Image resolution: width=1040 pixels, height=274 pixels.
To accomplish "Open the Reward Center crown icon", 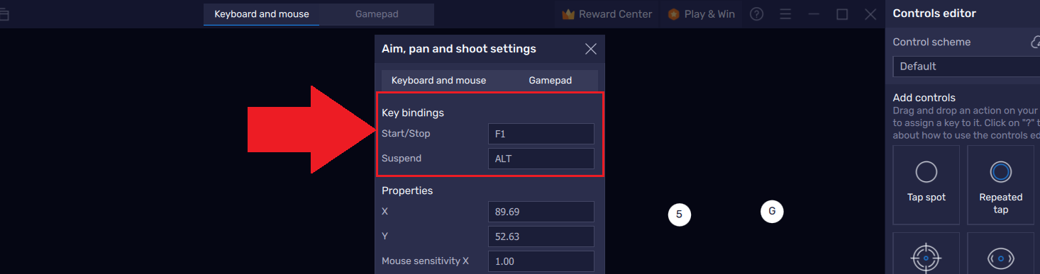I will (x=568, y=14).
